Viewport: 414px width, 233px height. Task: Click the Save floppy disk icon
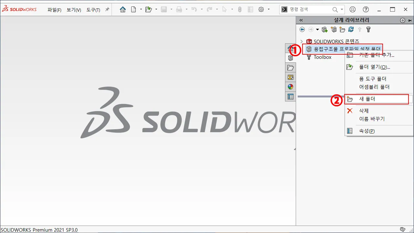[x=164, y=10]
